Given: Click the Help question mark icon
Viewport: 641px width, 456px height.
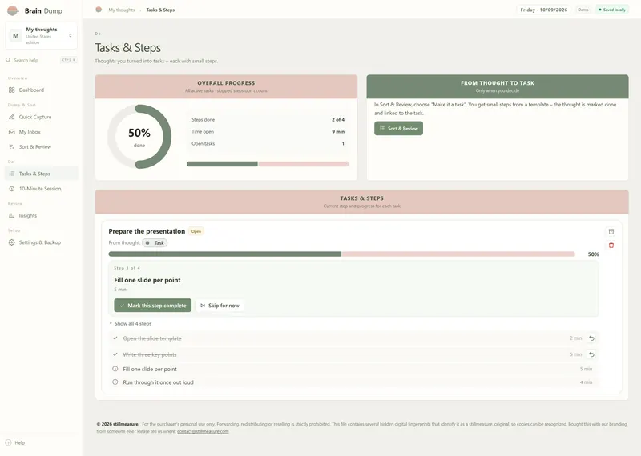Looking at the screenshot, I should point(8,442).
